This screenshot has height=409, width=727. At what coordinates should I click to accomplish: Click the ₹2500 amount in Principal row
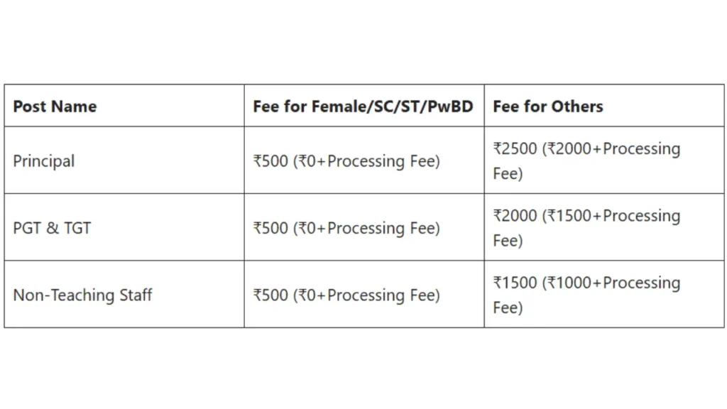pos(515,149)
